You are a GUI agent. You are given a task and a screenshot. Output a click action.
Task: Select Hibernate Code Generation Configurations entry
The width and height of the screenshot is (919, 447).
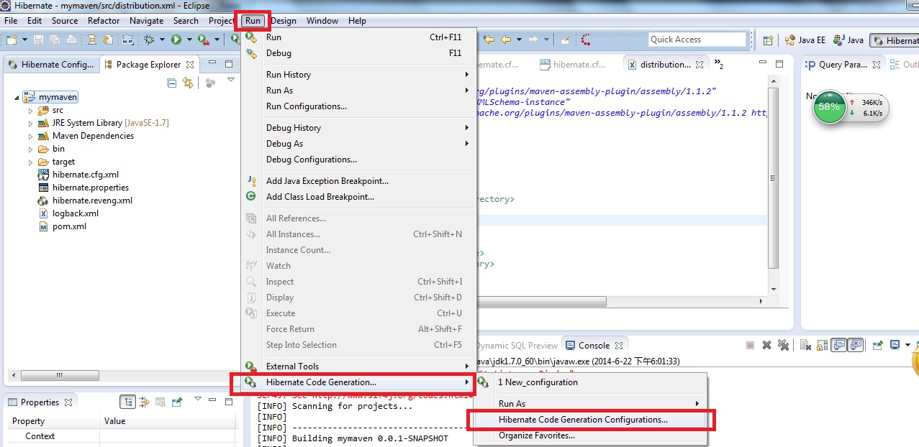click(x=590, y=420)
